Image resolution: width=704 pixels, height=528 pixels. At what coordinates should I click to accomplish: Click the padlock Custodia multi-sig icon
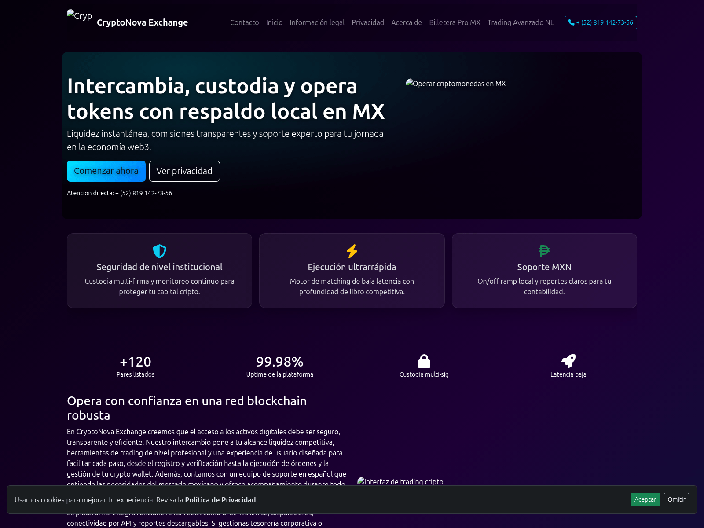pos(424,361)
